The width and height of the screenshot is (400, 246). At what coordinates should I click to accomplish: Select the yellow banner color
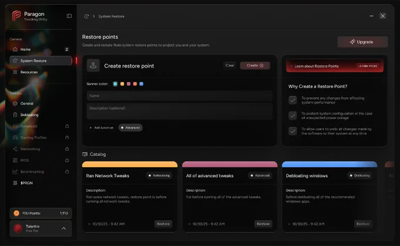(x=122, y=84)
